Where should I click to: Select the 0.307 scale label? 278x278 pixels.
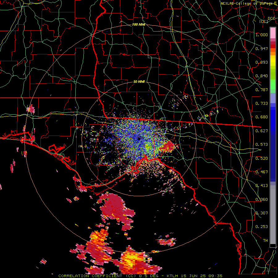tap(262, 213)
